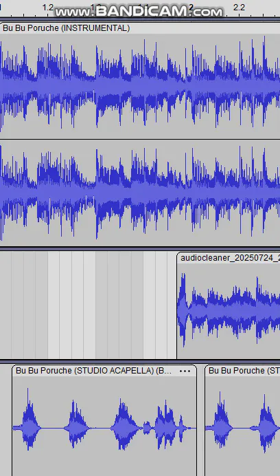The image size is (280, 476).
Task: Select the first STUDIO ACAPELLA clip title
Action: [93, 371]
